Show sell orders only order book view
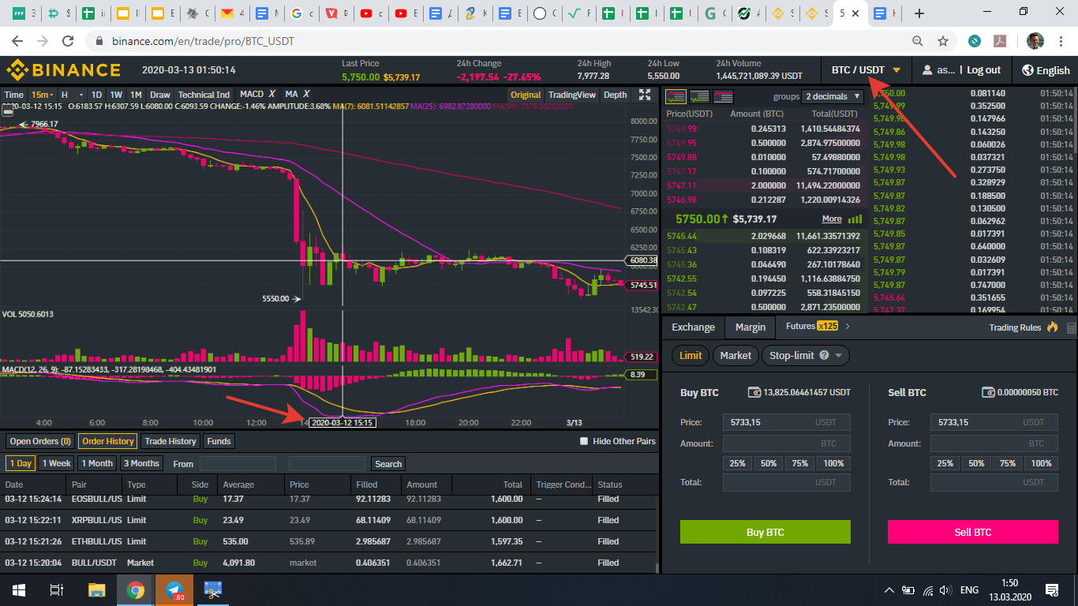Image resolution: width=1078 pixels, height=606 pixels. (x=723, y=96)
